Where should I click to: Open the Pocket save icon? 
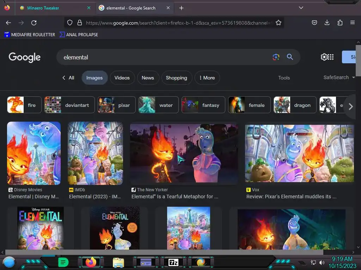pos(314,22)
